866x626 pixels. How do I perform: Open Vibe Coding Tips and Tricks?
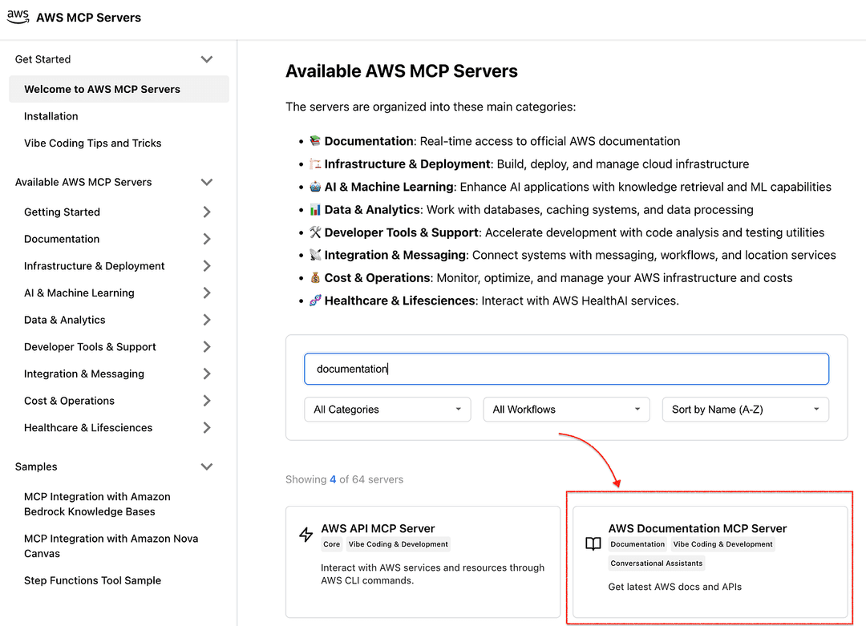click(x=93, y=143)
